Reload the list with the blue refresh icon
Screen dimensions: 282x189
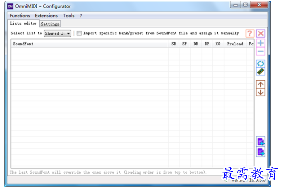click(261, 63)
